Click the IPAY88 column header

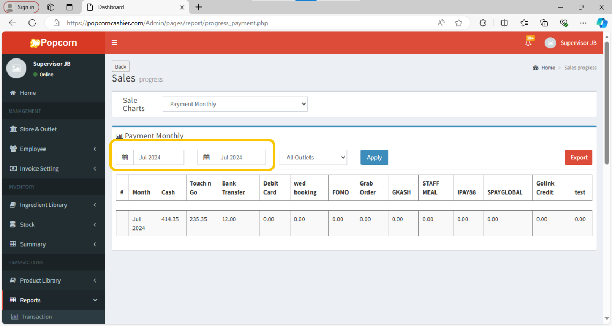[x=468, y=188]
